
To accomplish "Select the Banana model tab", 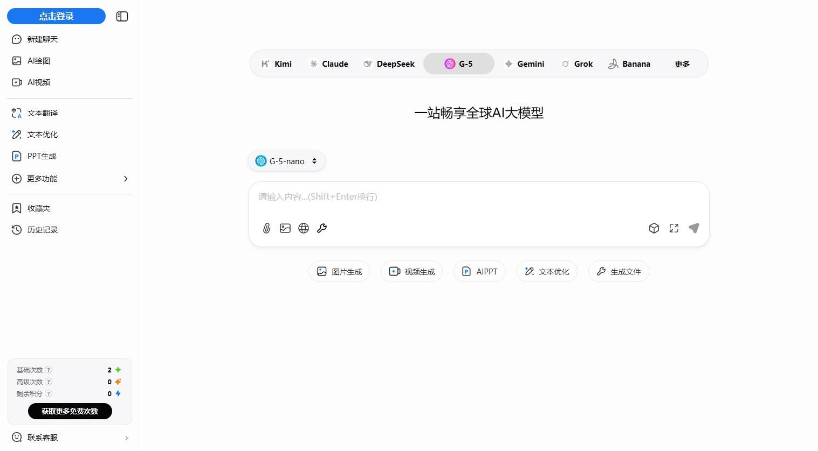I will click(x=629, y=64).
